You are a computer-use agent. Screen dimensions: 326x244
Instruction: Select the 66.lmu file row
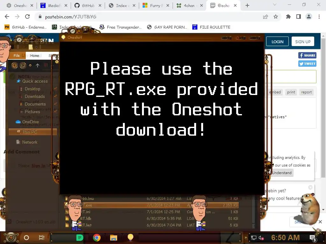(152, 199)
